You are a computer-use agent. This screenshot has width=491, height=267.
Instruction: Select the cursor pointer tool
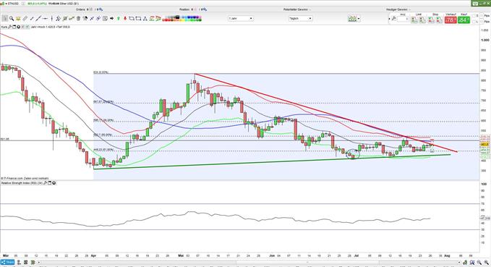point(4,19)
